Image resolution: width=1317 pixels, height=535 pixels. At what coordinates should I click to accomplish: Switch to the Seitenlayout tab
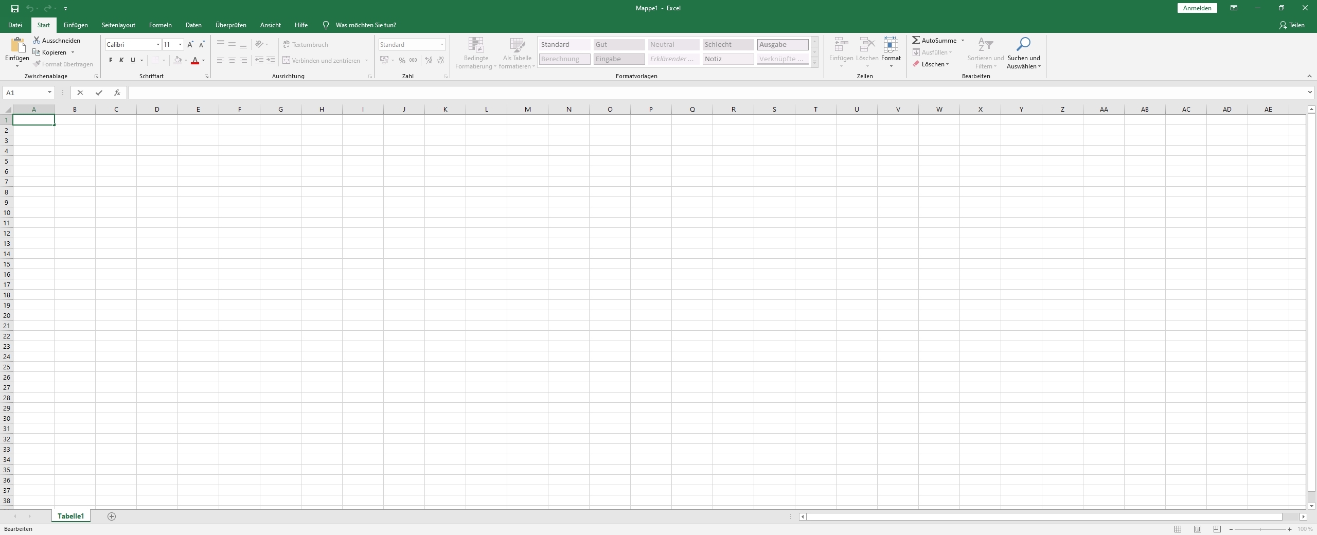pyautogui.click(x=118, y=25)
